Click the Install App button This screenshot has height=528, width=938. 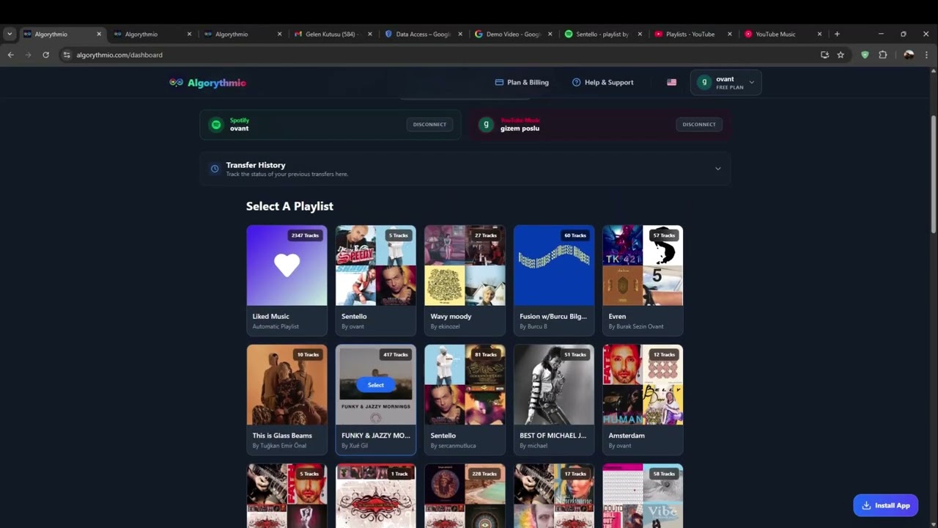point(885,505)
